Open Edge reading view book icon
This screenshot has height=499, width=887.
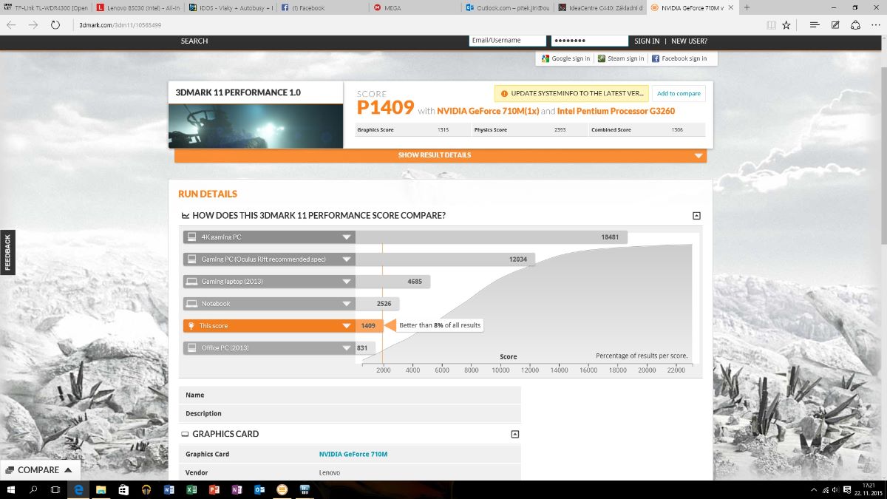[x=772, y=24]
